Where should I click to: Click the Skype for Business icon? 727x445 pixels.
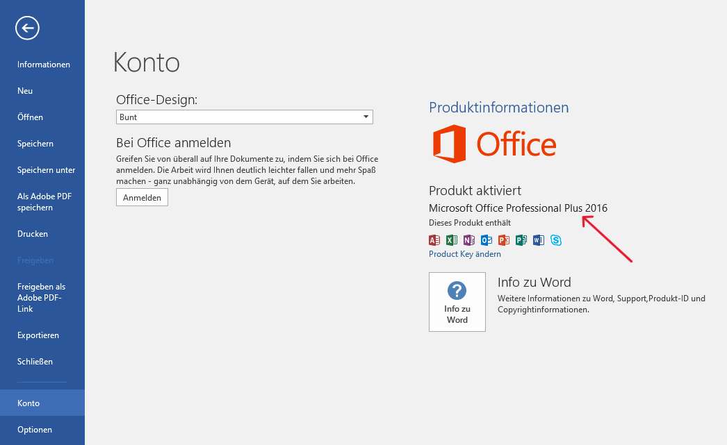[556, 240]
